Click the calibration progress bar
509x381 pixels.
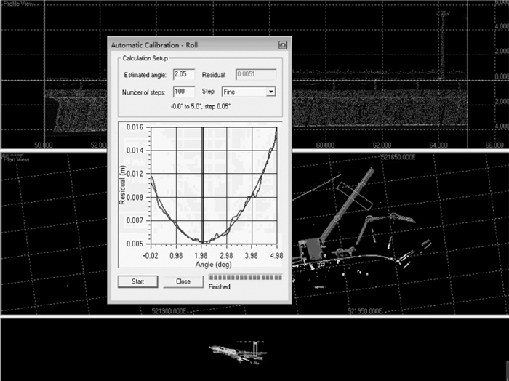[x=245, y=277]
